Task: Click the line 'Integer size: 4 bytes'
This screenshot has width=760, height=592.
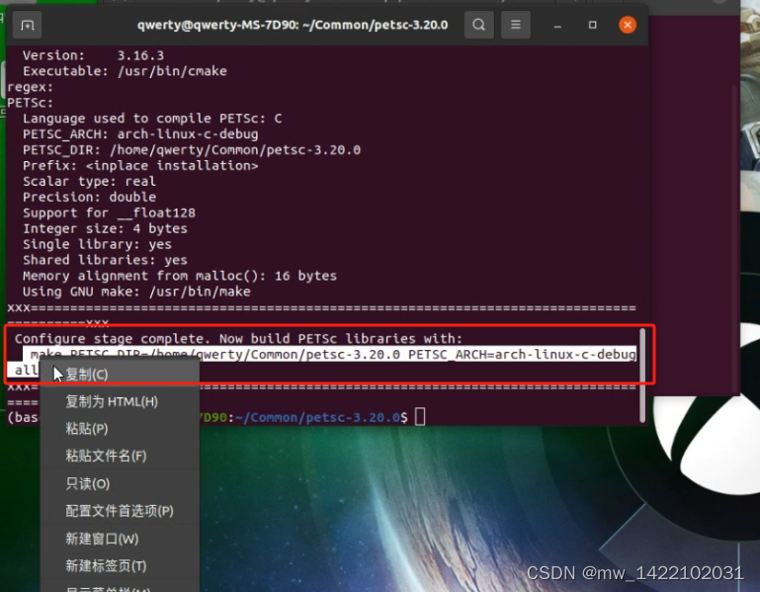Action: [x=105, y=228]
